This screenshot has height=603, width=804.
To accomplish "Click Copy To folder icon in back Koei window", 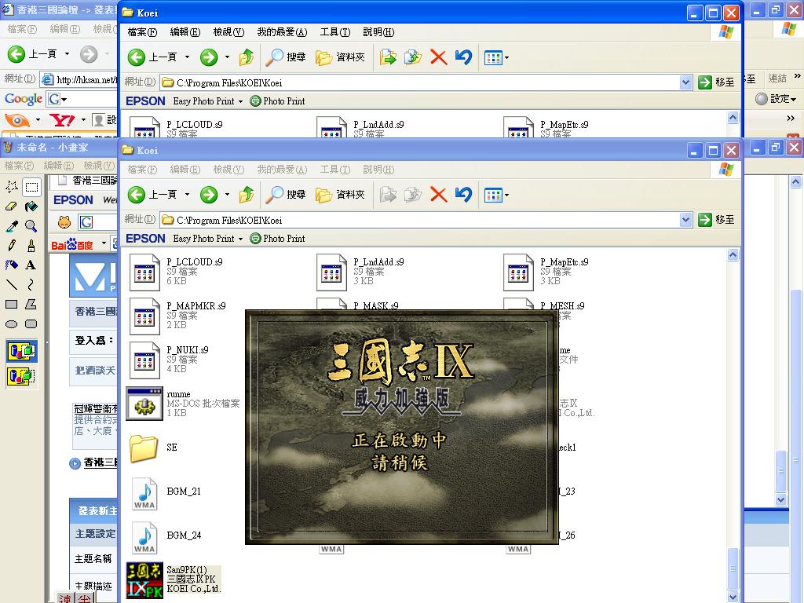I will coord(413,57).
